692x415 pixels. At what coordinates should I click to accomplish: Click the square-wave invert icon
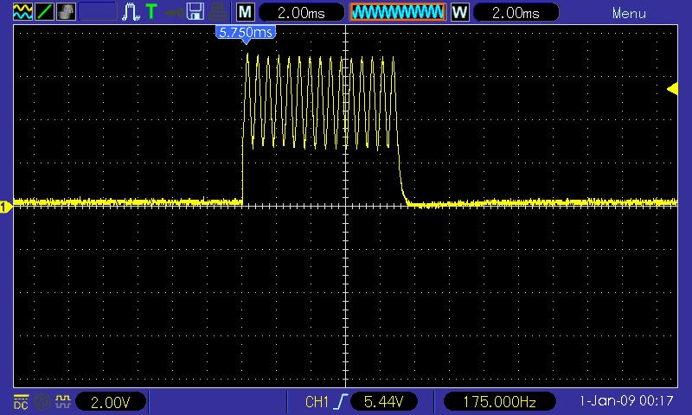click(62, 401)
